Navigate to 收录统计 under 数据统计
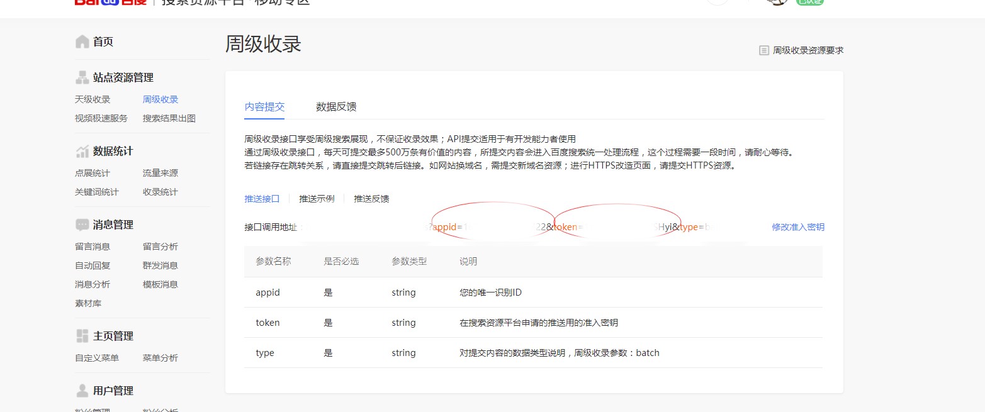The image size is (985, 412). pos(161,192)
